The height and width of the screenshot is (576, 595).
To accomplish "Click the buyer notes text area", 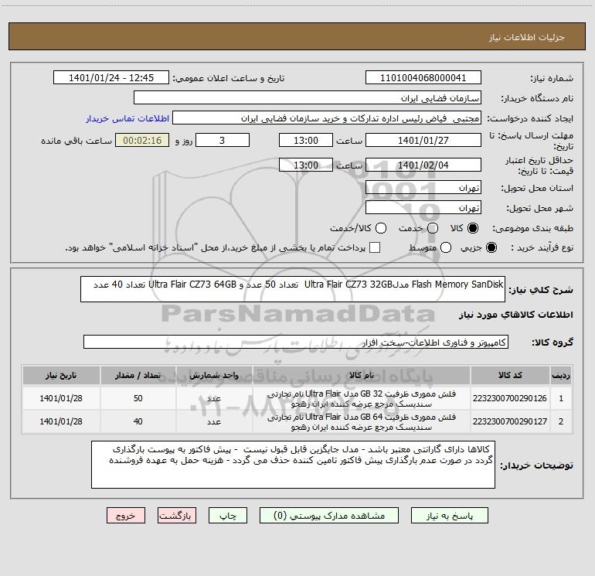I will 293,465.
